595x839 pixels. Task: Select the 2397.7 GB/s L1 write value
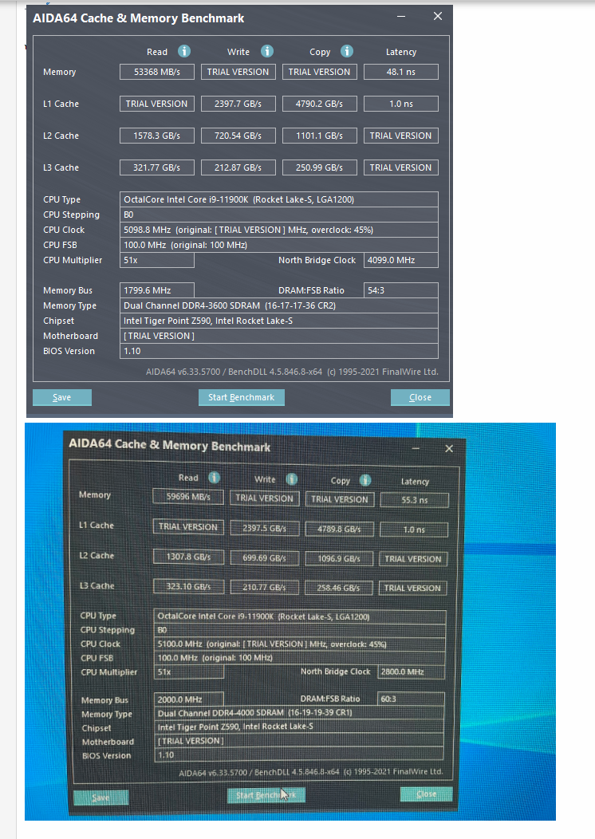pos(238,104)
